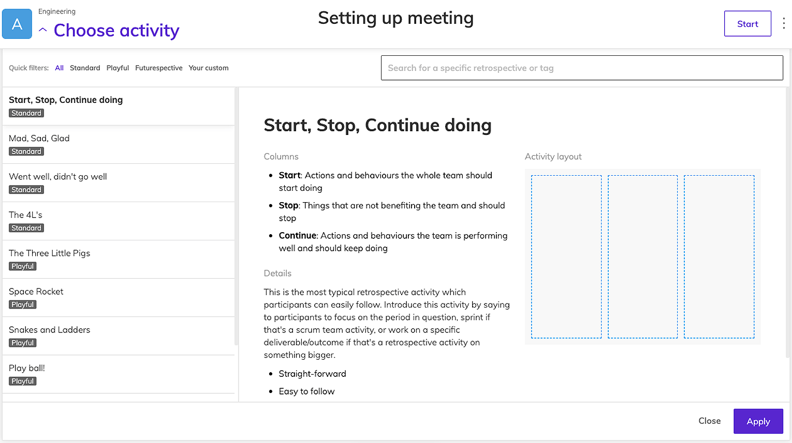
Task: Pick The 4L's activity
Action: [x=119, y=221]
